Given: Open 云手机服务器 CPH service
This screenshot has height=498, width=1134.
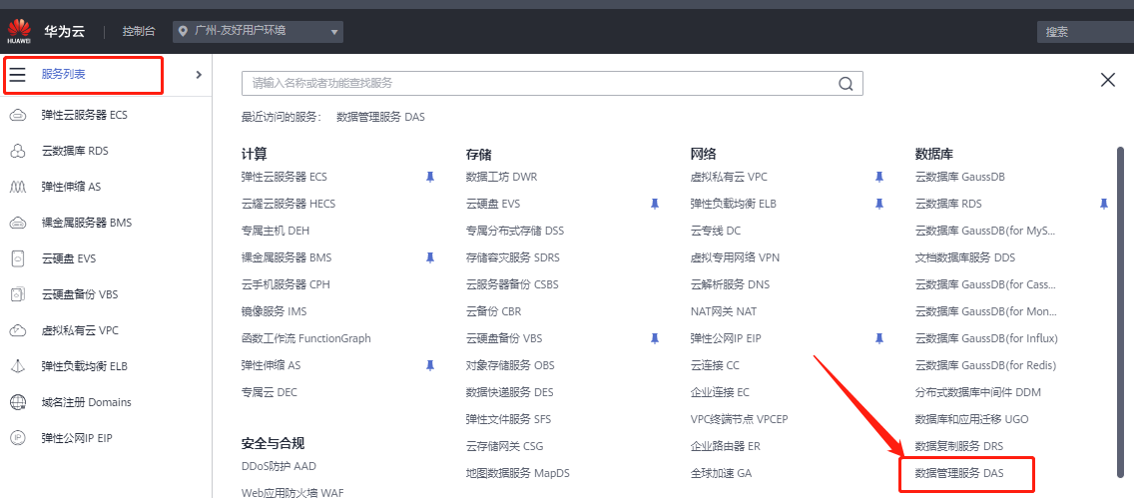Looking at the screenshot, I should tap(285, 284).
